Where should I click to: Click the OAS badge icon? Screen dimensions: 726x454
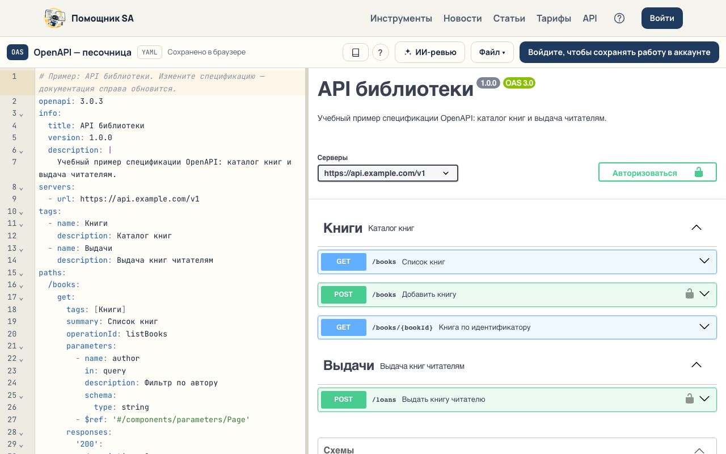coord(18,52)
